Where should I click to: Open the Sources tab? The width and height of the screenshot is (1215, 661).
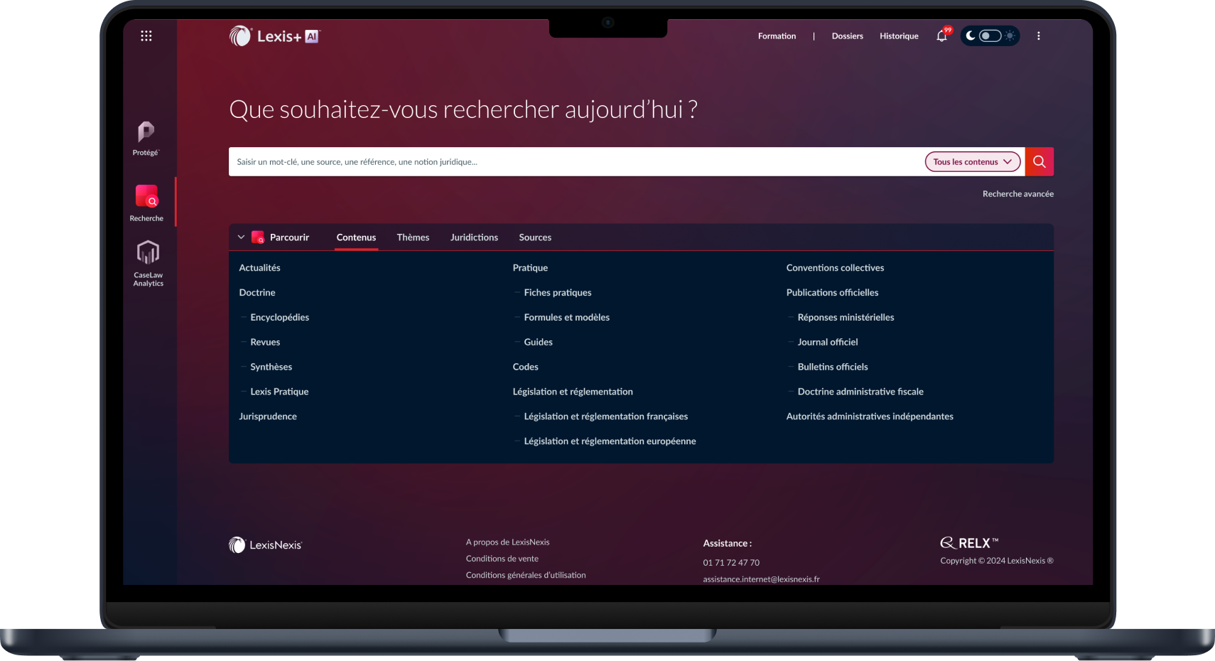click(535, 237)
